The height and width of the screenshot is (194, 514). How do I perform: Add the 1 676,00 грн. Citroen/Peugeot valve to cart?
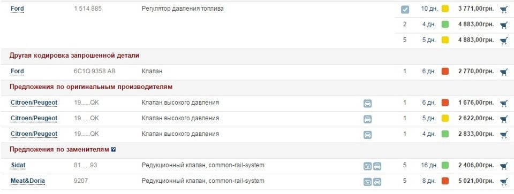click(504, 103)
